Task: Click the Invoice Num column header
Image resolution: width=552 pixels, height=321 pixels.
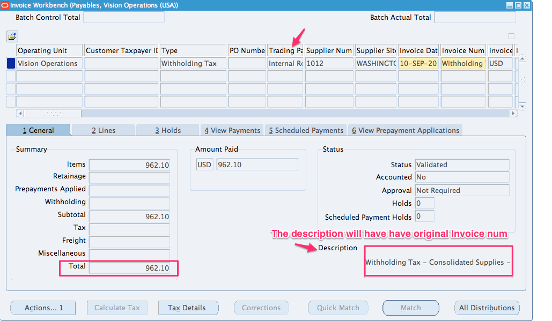Action: [x=463, y=50]
